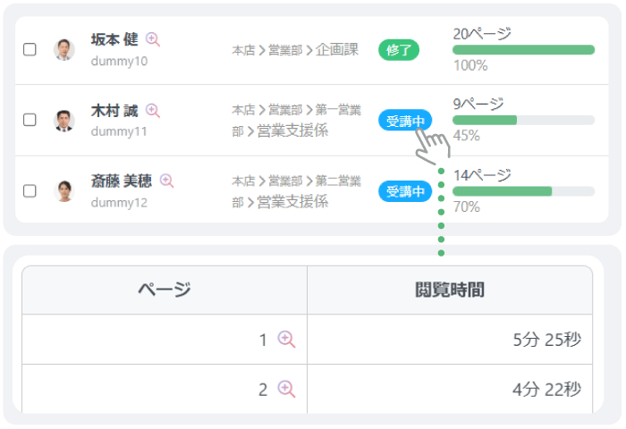Click magnifier icon next to 坂本 健

pyautogui.click(x=153, y=39)
